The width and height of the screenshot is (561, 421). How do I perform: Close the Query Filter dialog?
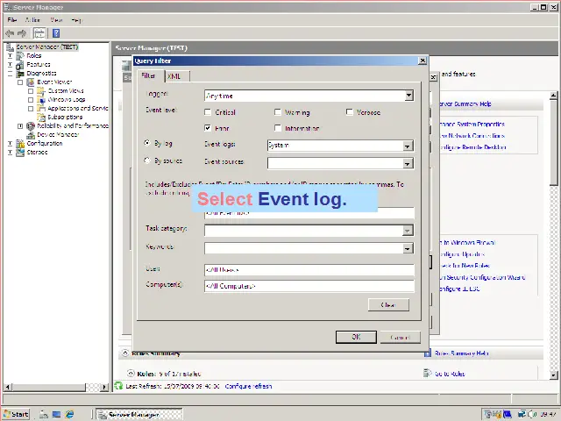[423, 61]
